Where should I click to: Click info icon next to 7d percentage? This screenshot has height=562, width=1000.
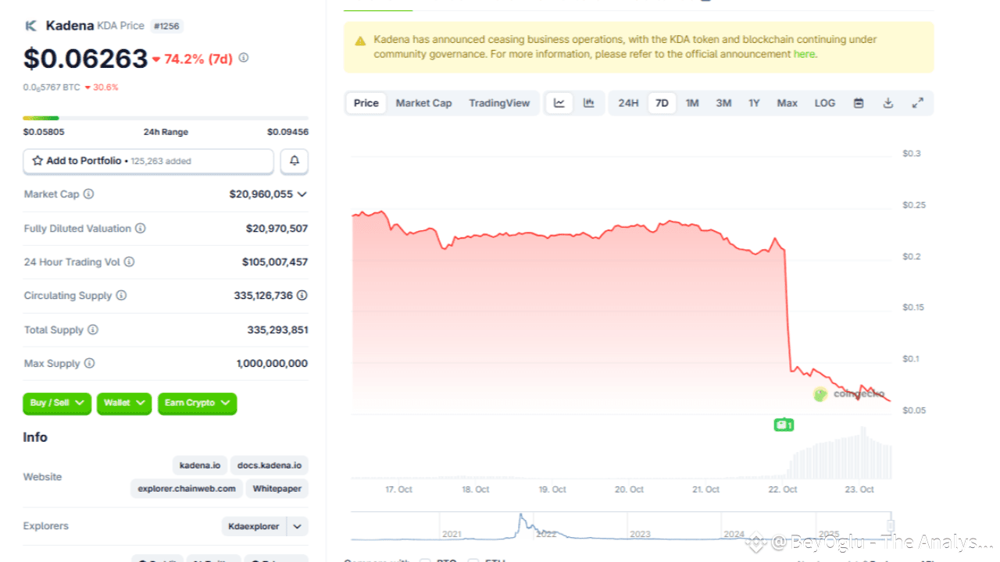(244, 58)
